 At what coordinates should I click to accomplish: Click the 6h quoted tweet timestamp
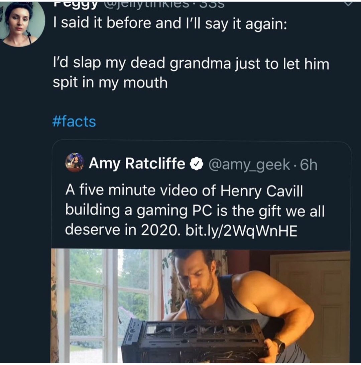309,165
